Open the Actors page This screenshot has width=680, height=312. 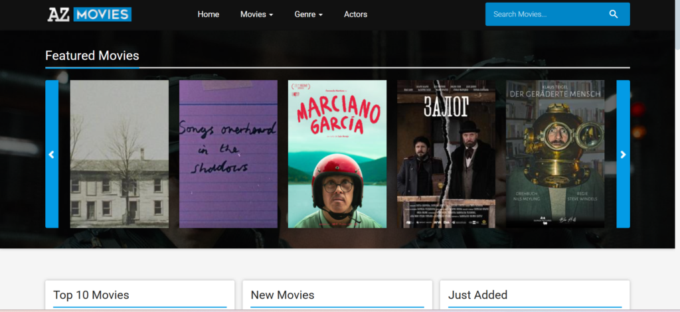click(356, 15)
